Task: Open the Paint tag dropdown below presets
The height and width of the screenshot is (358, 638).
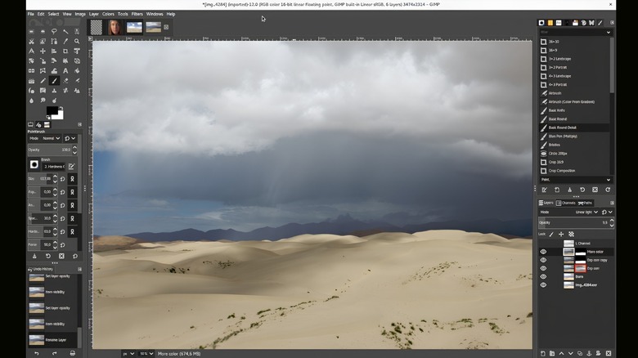Action: [575, 180]
